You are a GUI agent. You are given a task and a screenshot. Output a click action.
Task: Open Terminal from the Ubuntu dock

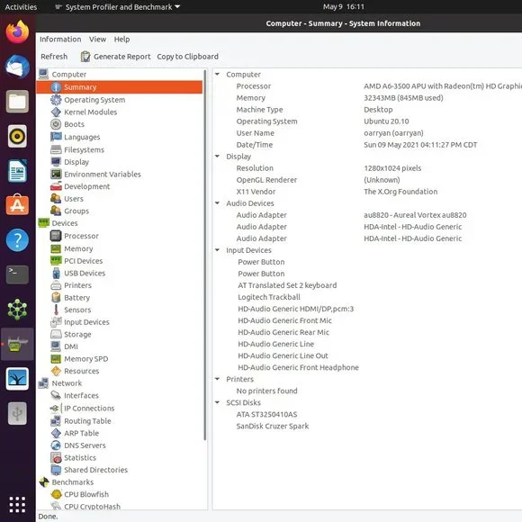point(17,274)
